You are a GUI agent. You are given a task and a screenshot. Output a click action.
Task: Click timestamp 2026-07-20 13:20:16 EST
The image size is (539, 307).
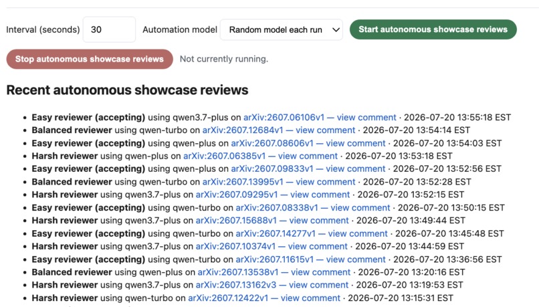[x=411, y=272]
